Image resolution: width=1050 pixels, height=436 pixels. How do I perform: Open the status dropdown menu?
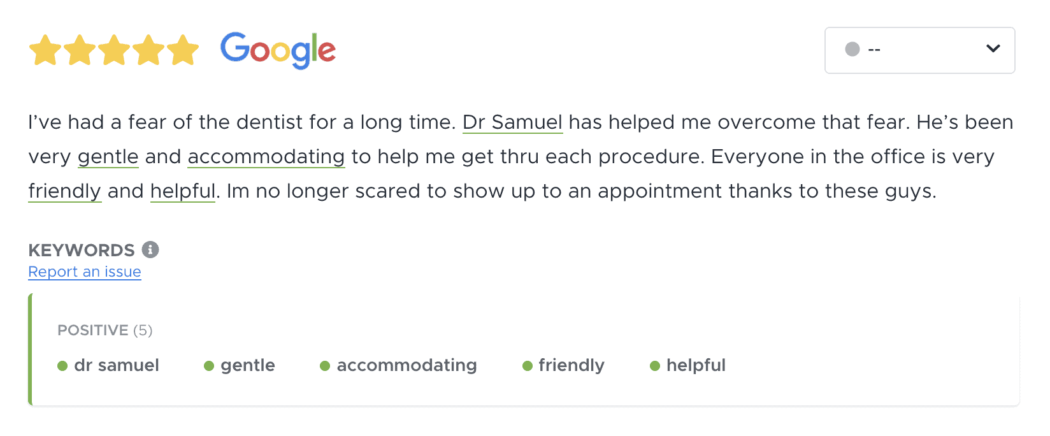[919, 50]
